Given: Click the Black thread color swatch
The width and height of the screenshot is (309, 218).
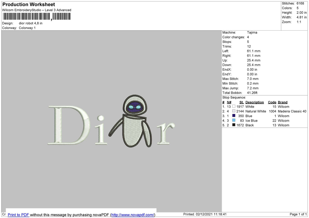Looking at the screenshot, I should point(234,125).
